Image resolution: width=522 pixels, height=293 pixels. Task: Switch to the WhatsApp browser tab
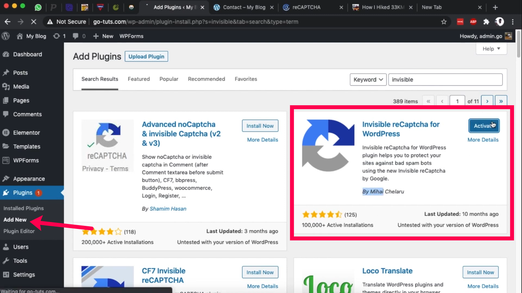coord(38,7)
